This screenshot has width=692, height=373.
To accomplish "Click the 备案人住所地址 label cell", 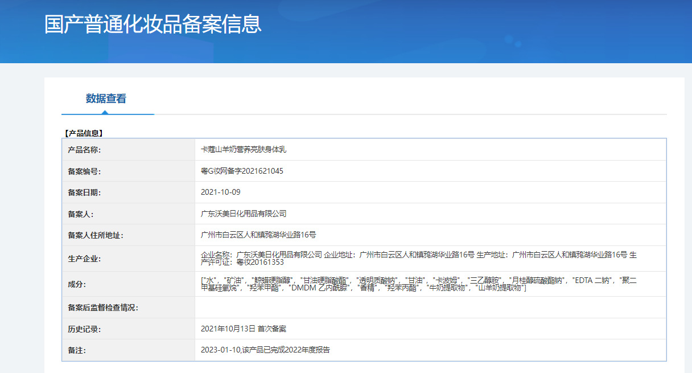I will point(129,235).
